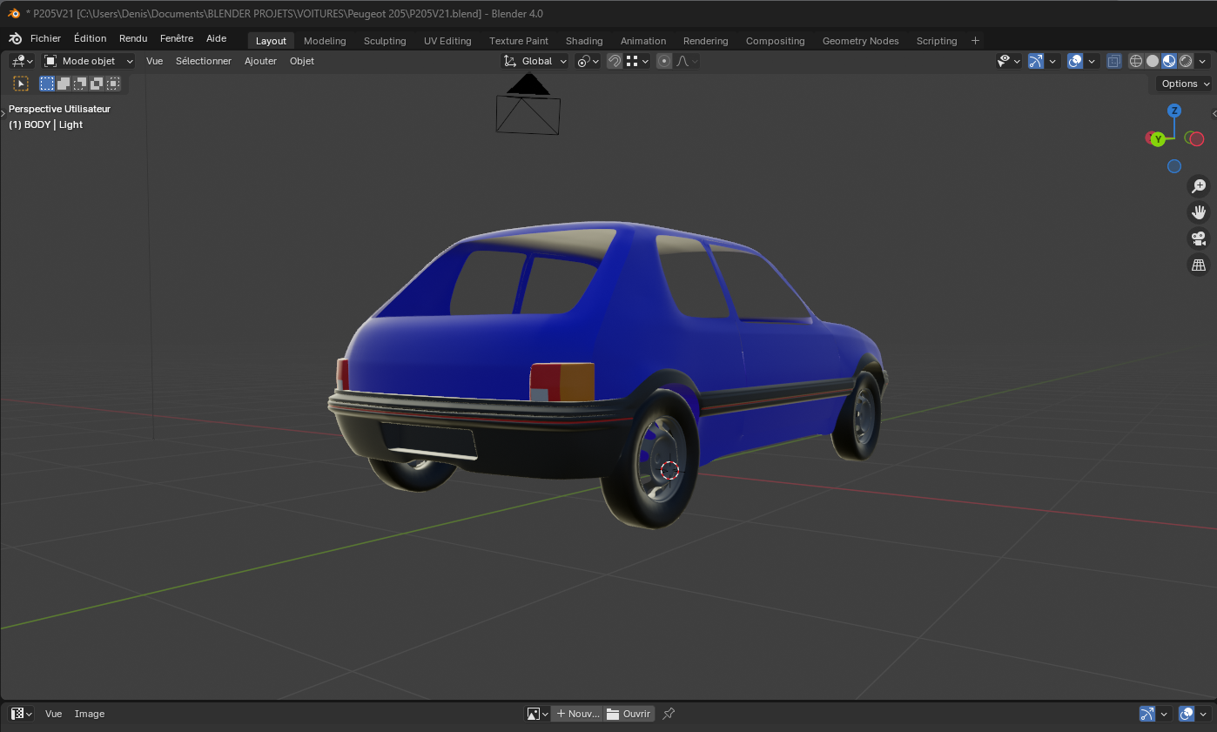This screenshot has width=1217, height=732.
Task: Click the zoom magnifier icon in the viewport
Action: [1199, 185]
